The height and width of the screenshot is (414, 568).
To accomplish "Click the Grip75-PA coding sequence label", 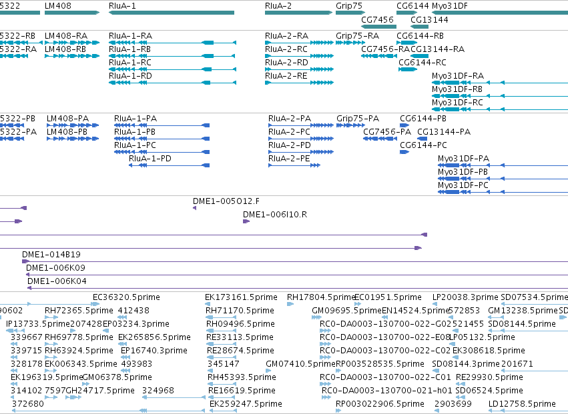I will pos(358,119).
